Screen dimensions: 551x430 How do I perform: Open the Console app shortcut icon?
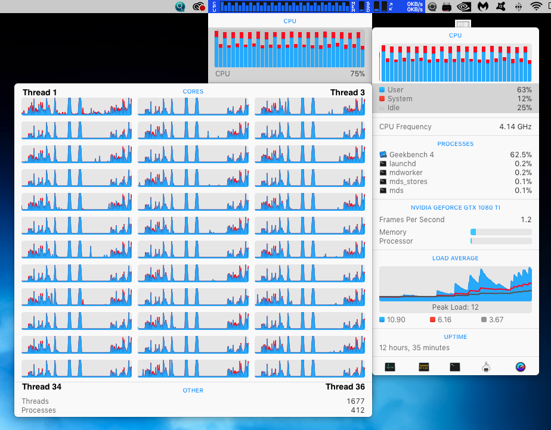click(424, 367)
